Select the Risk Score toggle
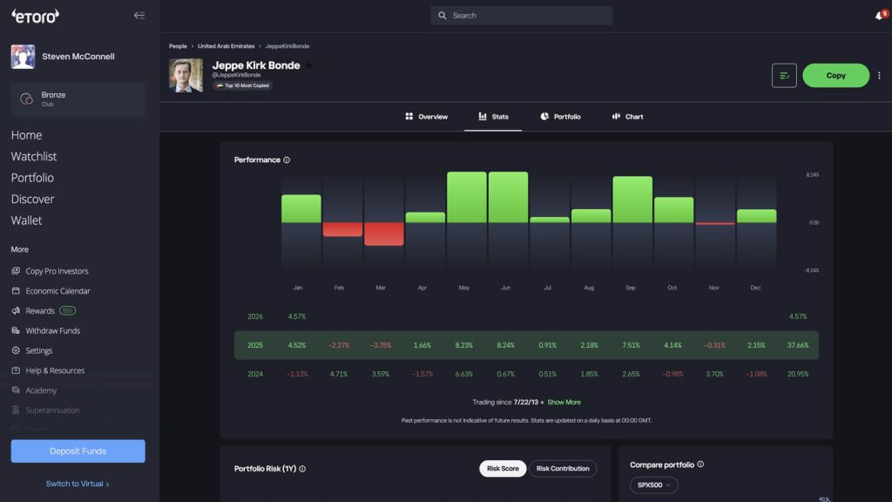The image size is (892, 502). [503, 469]
